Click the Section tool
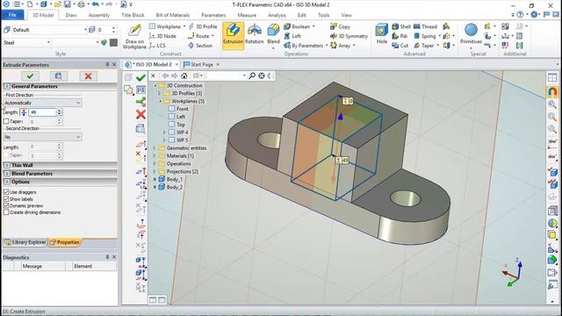 coord(200,46)
